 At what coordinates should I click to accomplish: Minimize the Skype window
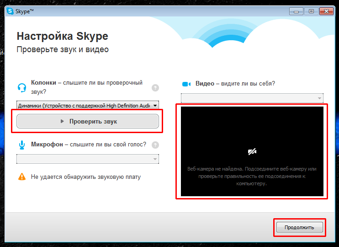click(x=296, y=11)
